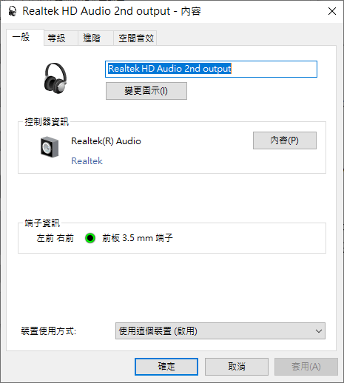Open the 空間音效 tab
This screenshot has height=383, width=344.
pos(136,38)
